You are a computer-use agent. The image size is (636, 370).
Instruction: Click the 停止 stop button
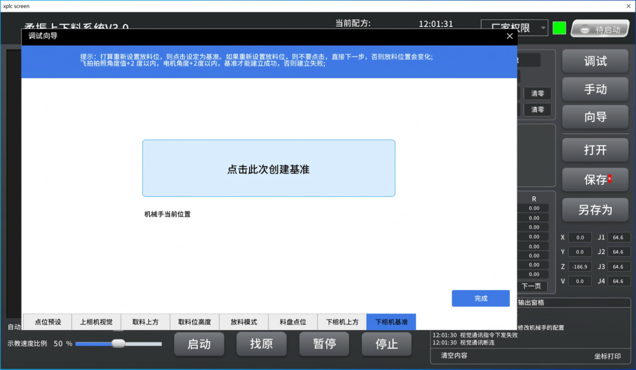[386, 344]
